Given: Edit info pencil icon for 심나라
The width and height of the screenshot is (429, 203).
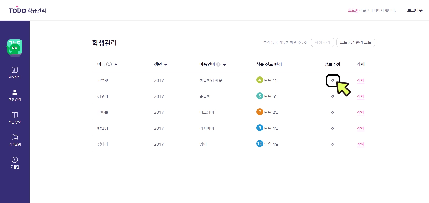Looking at the screenshot, I should click(332, 144).
